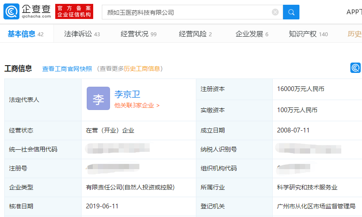
Task: Click the 16000万元人民币 registered capital value
Action: tap(301, 89)
